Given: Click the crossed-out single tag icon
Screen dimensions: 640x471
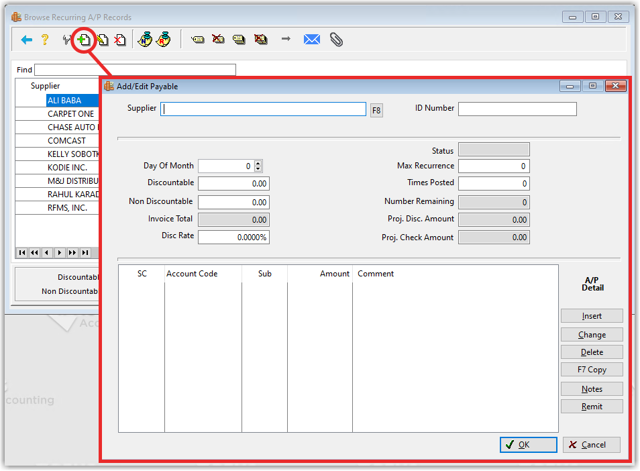Looking at the screenshot, I should (x=218, y=39).
